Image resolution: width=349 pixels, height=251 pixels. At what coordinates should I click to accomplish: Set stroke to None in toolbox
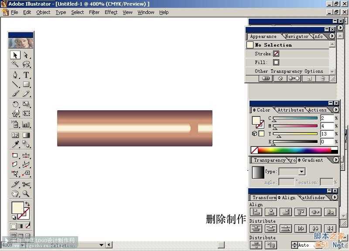click(27, 226)
